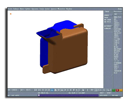130x104 pixels.
Task: Click the green YES button
Action: click(x=114, y=90)
